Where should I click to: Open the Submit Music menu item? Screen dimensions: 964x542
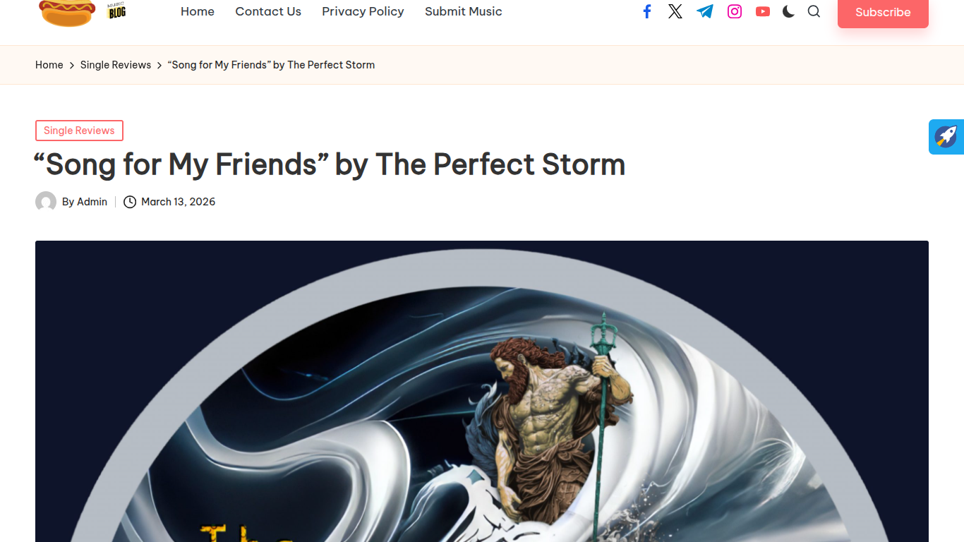pos(464,11)
